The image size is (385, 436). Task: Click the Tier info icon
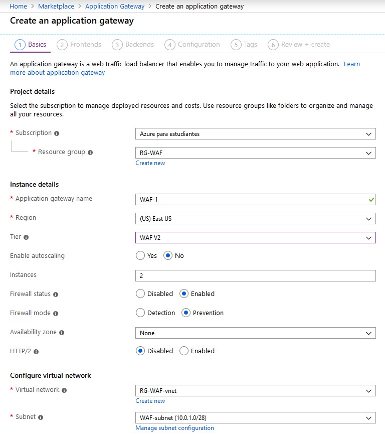[x=26, y=237]
